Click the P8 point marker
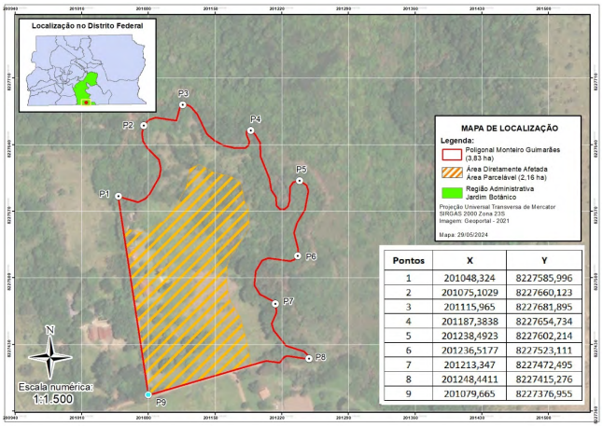This screenshot has height=427, width=603. [309, 358]
